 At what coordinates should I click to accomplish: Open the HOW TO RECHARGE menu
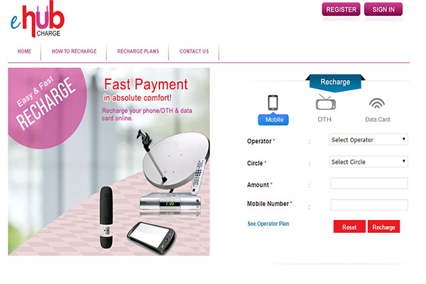(x=74, y=52)
